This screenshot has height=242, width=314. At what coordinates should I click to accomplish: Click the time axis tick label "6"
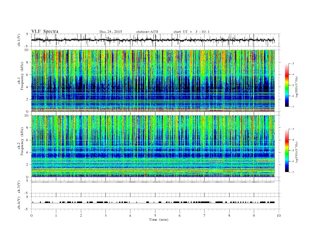[x=180, y=216]
